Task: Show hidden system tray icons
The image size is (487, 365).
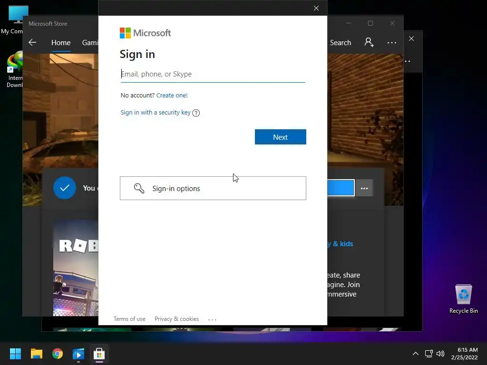Action: 416,354
